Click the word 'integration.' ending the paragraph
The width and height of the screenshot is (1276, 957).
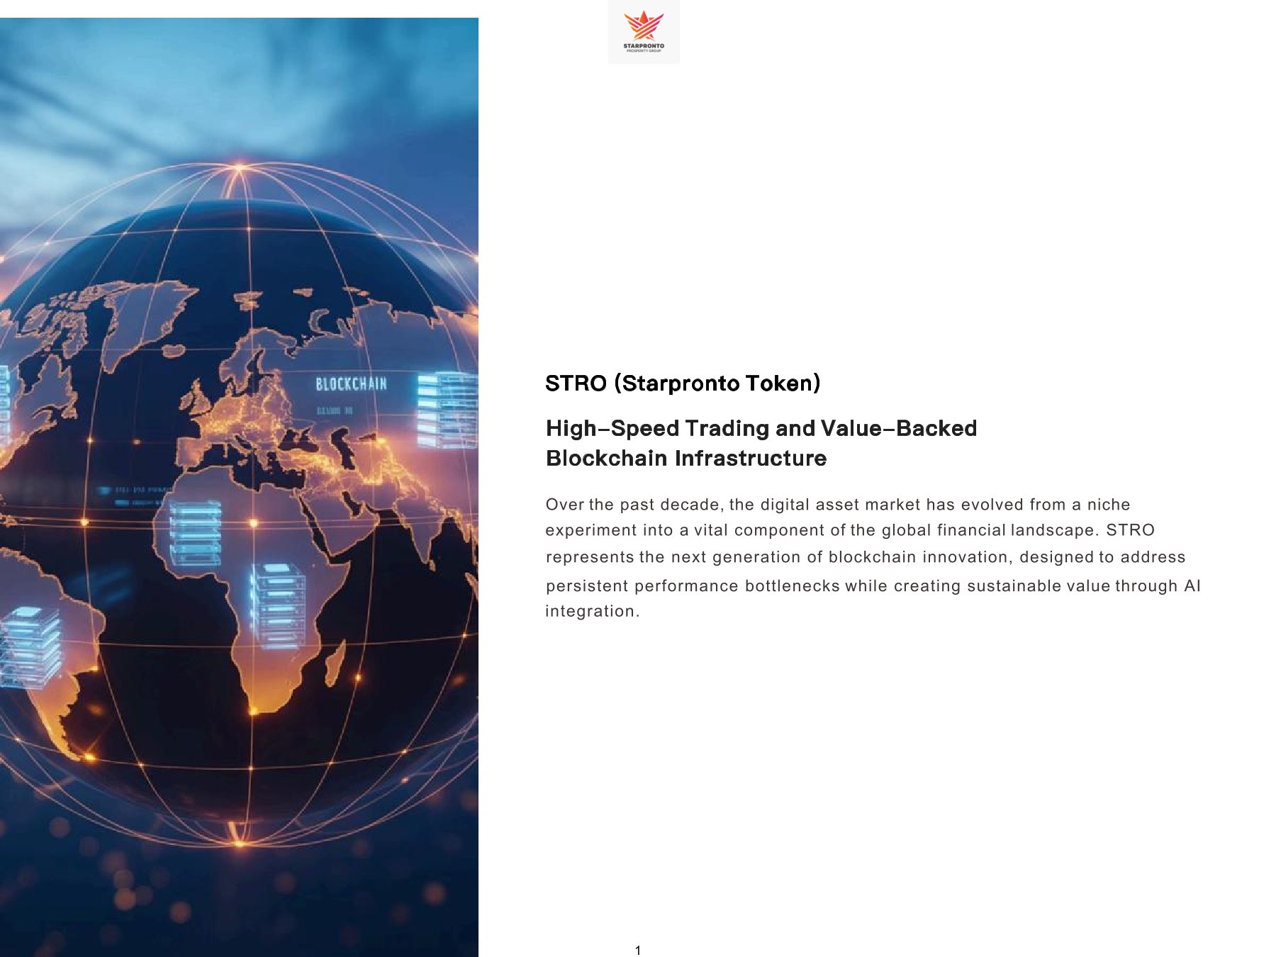(x=592, y=611)
